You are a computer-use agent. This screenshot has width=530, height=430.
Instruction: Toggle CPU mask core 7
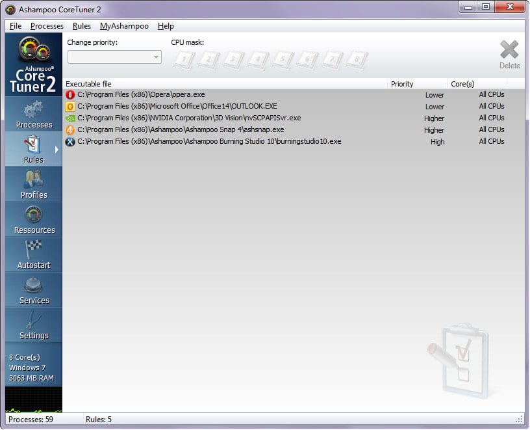pos(333,60)
